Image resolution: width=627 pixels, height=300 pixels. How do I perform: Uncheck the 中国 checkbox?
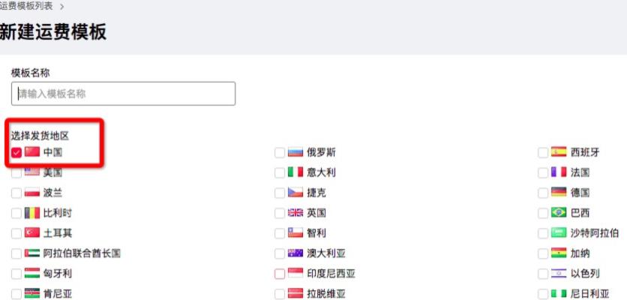(16, 152)
